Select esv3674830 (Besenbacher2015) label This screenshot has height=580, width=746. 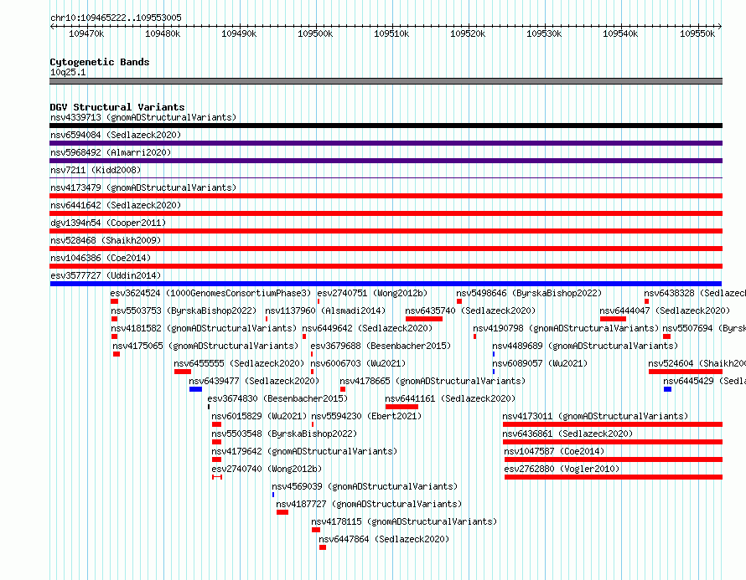[x=277, y=398]
